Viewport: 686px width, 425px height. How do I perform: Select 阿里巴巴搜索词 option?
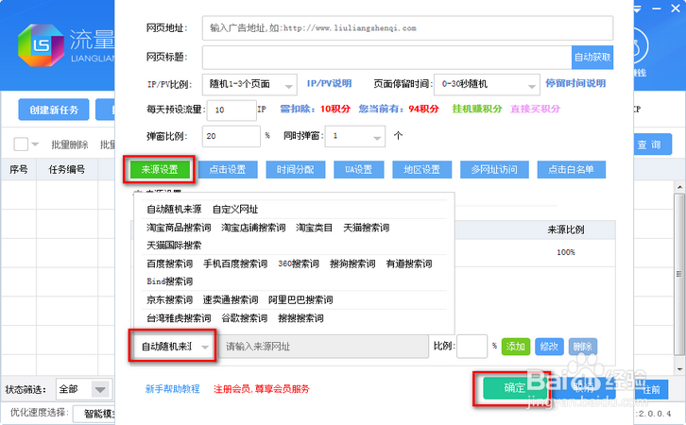click(300, 300)
